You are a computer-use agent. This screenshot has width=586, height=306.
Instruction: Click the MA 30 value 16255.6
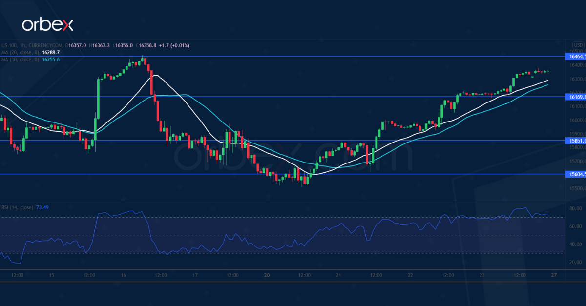[x=51, y=59]
